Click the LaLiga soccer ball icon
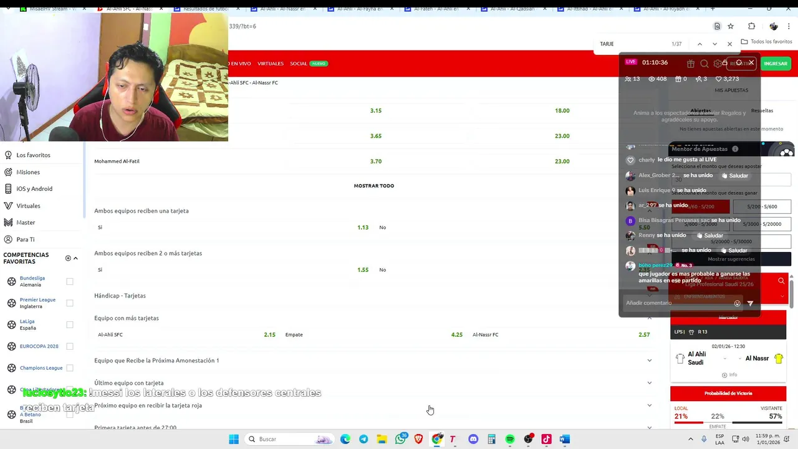The image size is (798, 449). click(x=11, y=324)
